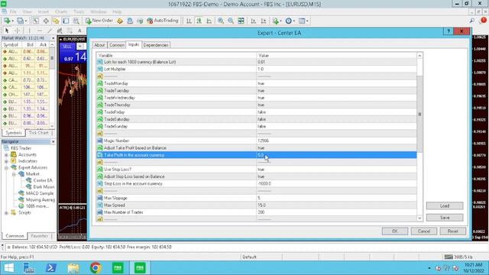The height and width of the screenshot is (275, 489).
Task: Open the Profiles toolbar icon
Action: click(x=20, y=21)
